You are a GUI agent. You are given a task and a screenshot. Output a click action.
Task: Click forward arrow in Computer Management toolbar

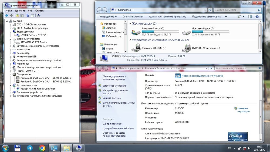click(x=11, y=15)
